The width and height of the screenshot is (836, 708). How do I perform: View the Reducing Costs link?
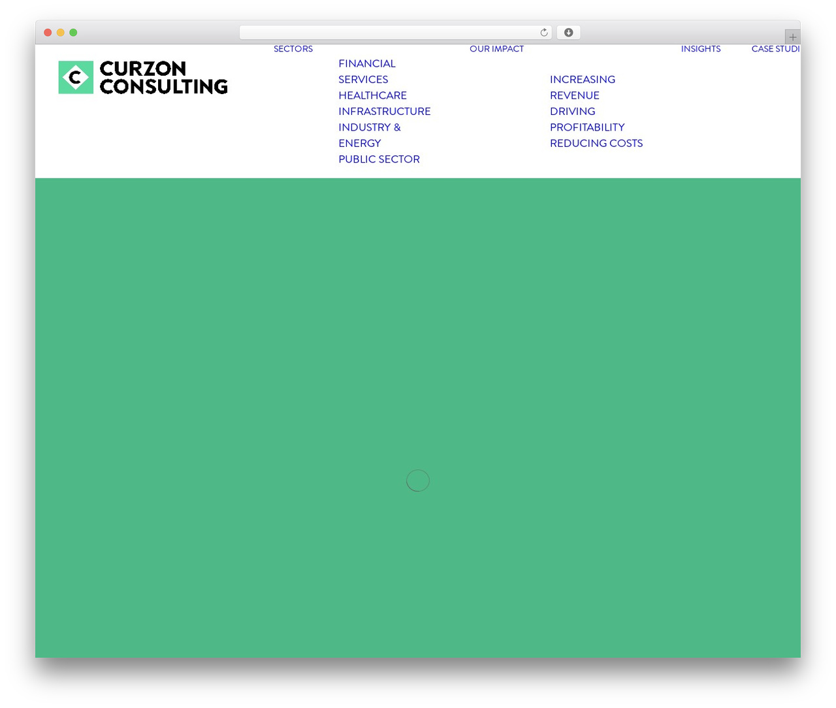(x=596, y=143)
